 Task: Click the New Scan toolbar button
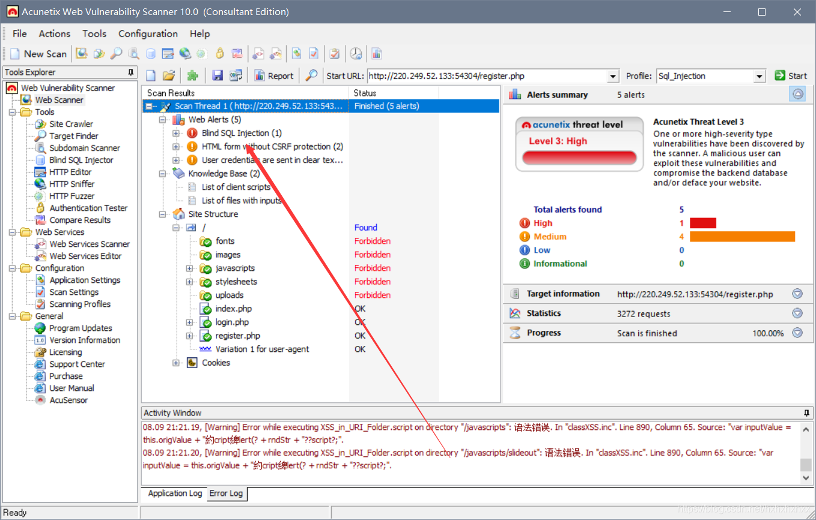38,54
